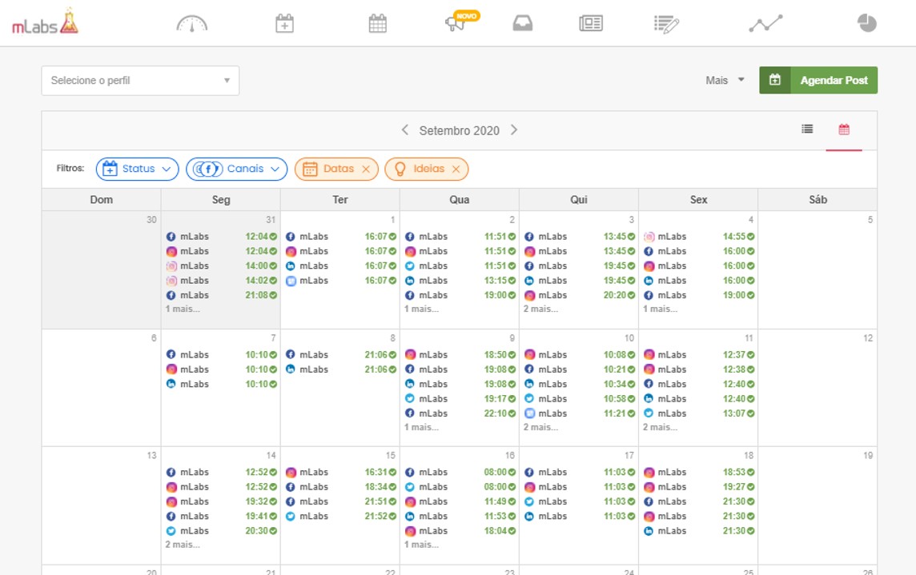
Task: Open post at 19:00 on day 2
Action: click(460, 295)
